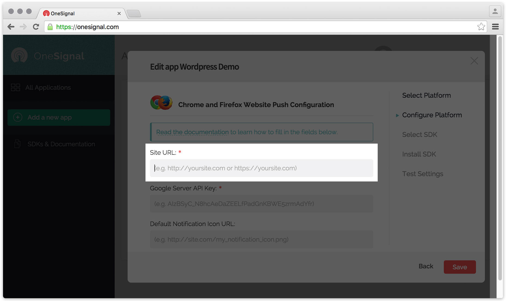Close the OneSignal browser tab

point(119,13)
